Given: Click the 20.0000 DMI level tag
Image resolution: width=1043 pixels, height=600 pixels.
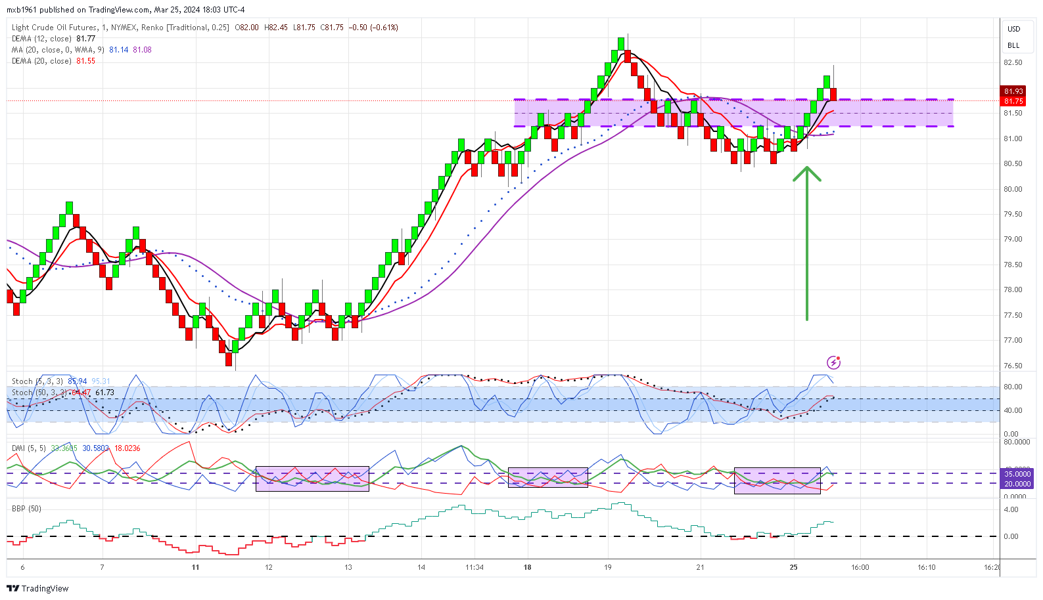Looking at the screenshot, I should 1017,484.
